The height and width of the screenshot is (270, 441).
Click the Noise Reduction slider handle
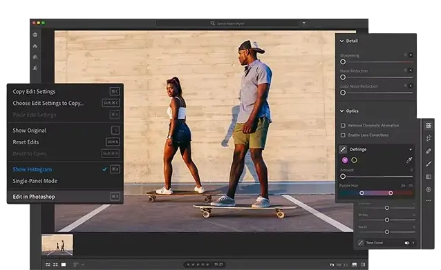click(x=343, y=77)
